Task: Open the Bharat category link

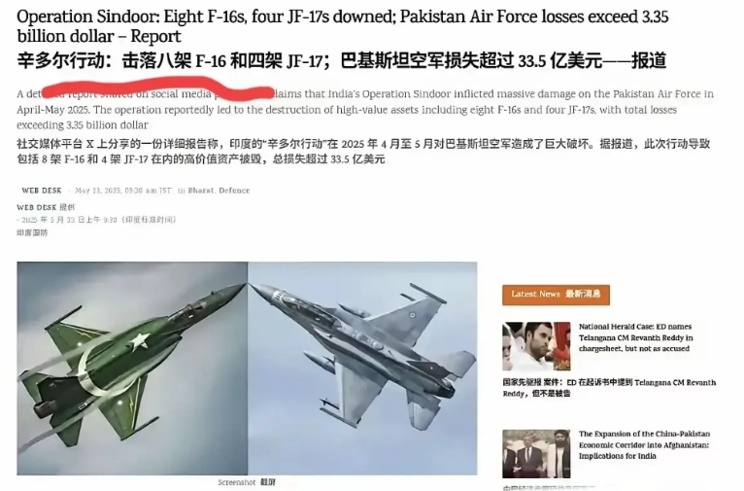Action: coord(200,191)
